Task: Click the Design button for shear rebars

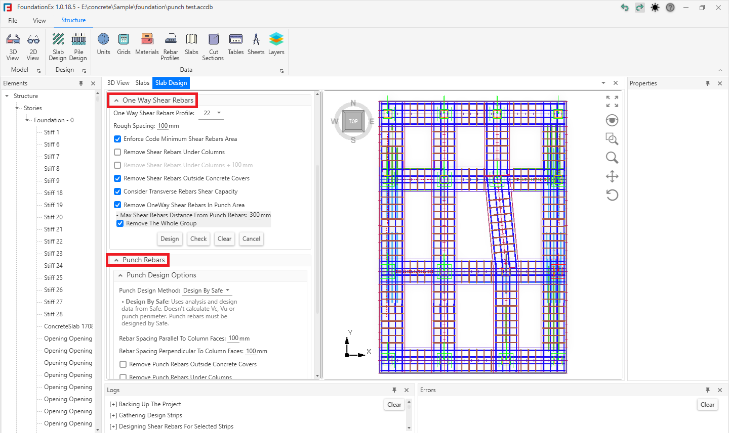Action: (x=170, y=239)
